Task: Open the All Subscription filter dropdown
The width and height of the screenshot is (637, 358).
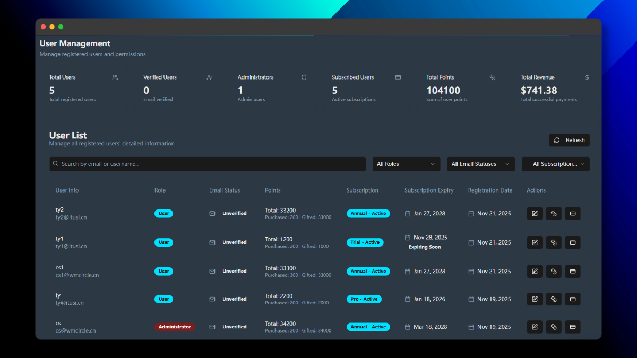Action: [x=555, y=164]
